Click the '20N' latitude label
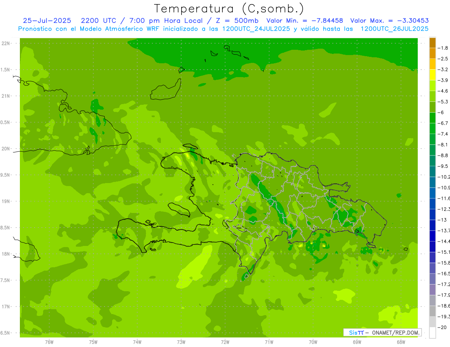The image size is (450, 347). coord(5,149)
